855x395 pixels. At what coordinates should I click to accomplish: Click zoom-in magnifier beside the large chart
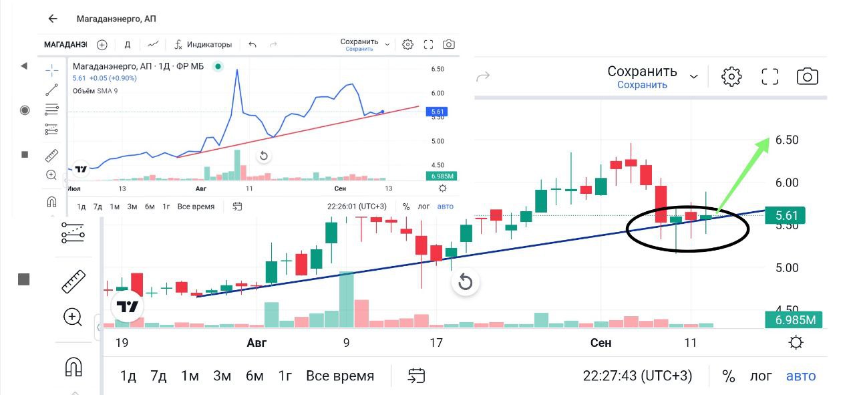pyautogui.click(x=73, y=317)
